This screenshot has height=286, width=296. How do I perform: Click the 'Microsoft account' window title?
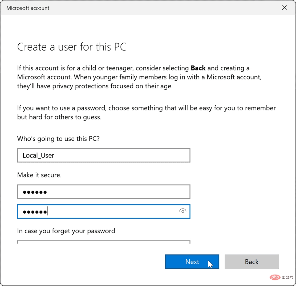click(x=28, y=8)
